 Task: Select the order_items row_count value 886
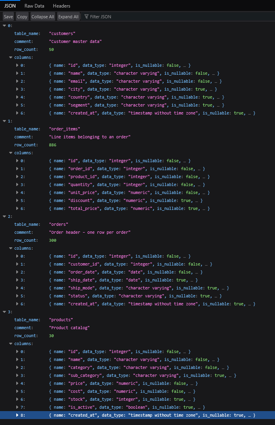point(52,145)
